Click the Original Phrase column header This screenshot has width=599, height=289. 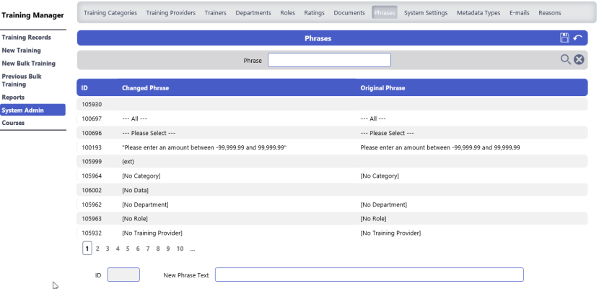(x=382, y=88)
